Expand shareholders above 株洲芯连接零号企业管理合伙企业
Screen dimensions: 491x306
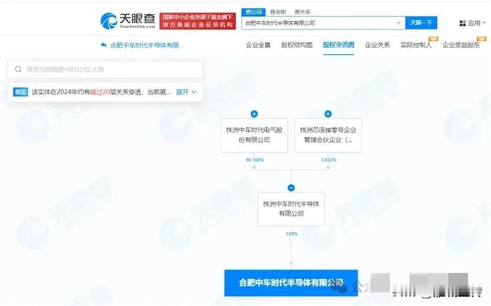click(328, 114)
